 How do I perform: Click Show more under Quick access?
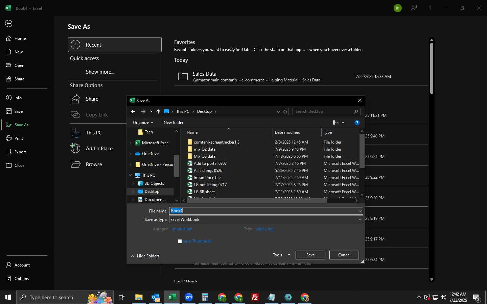pos(100,72)
